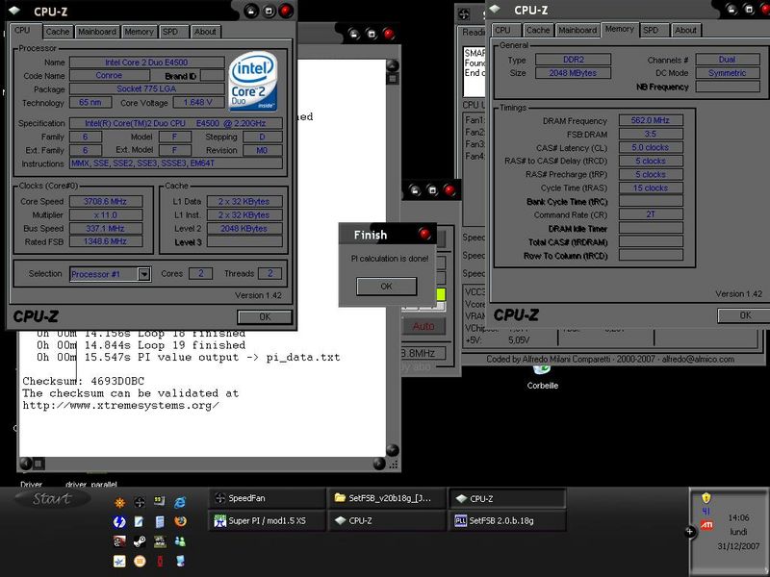Open About tab in left CPU-Z window

point(205,32)
